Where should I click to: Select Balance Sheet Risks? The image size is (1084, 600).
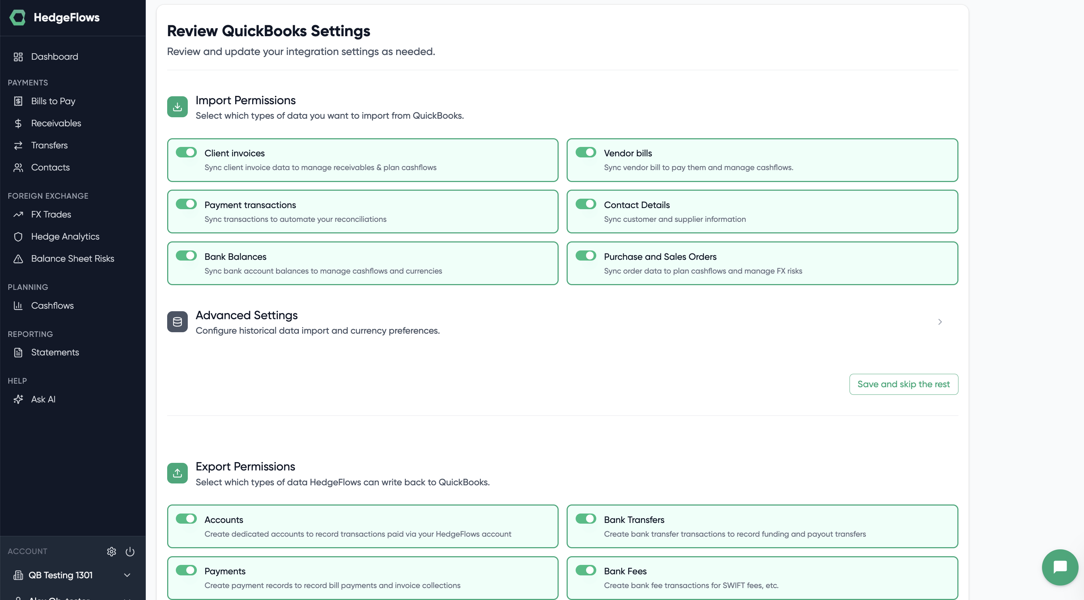[72, 258]
